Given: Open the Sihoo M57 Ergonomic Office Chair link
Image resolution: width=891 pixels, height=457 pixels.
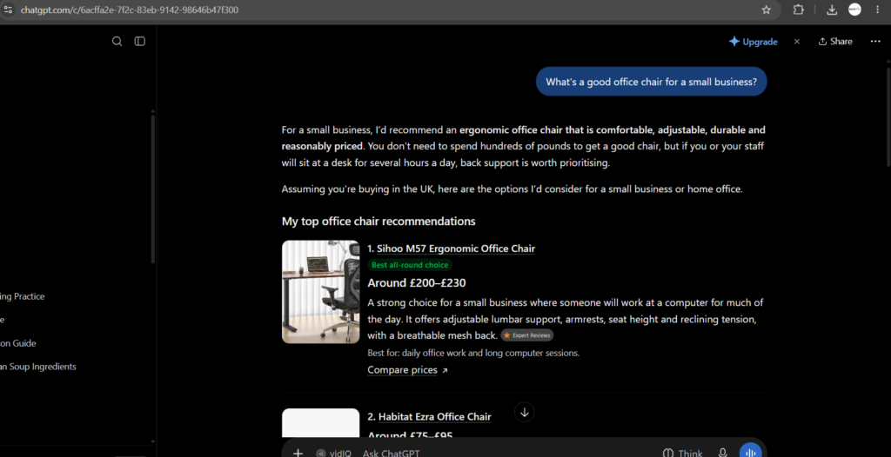Looking at the screenshot, I should click(456, 248).
